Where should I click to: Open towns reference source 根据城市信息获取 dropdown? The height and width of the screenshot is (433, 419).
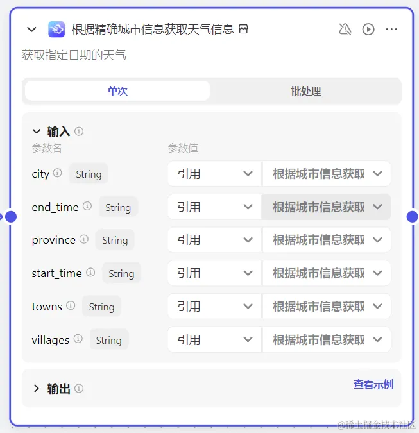(x=327, y=306)
